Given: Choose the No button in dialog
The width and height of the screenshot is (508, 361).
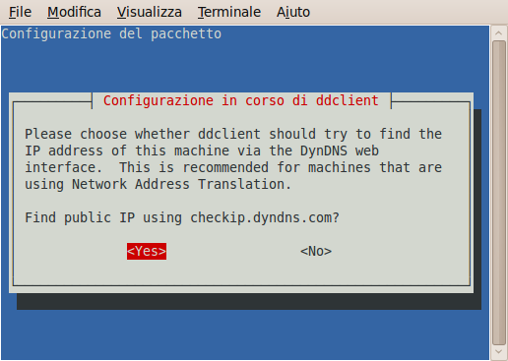Looking at the screenshot, I should pyautogui.click(x=316, y=251).
